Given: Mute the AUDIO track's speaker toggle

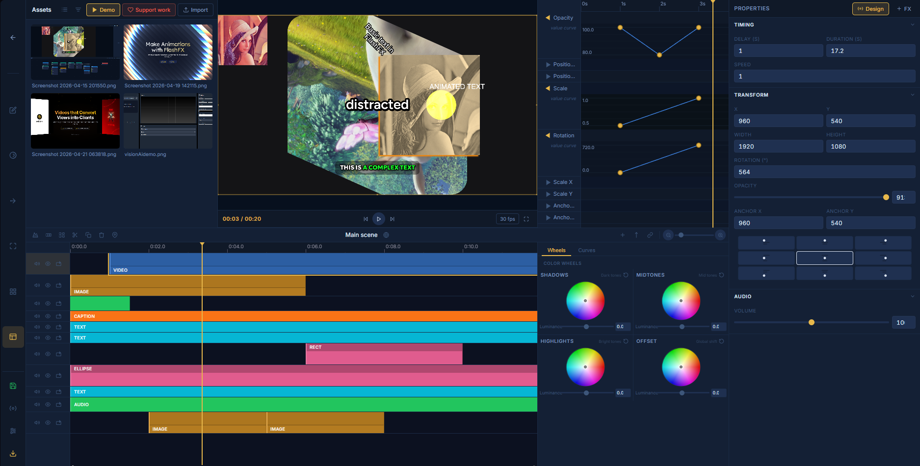Looking at the screenshot, I should 37,404.
